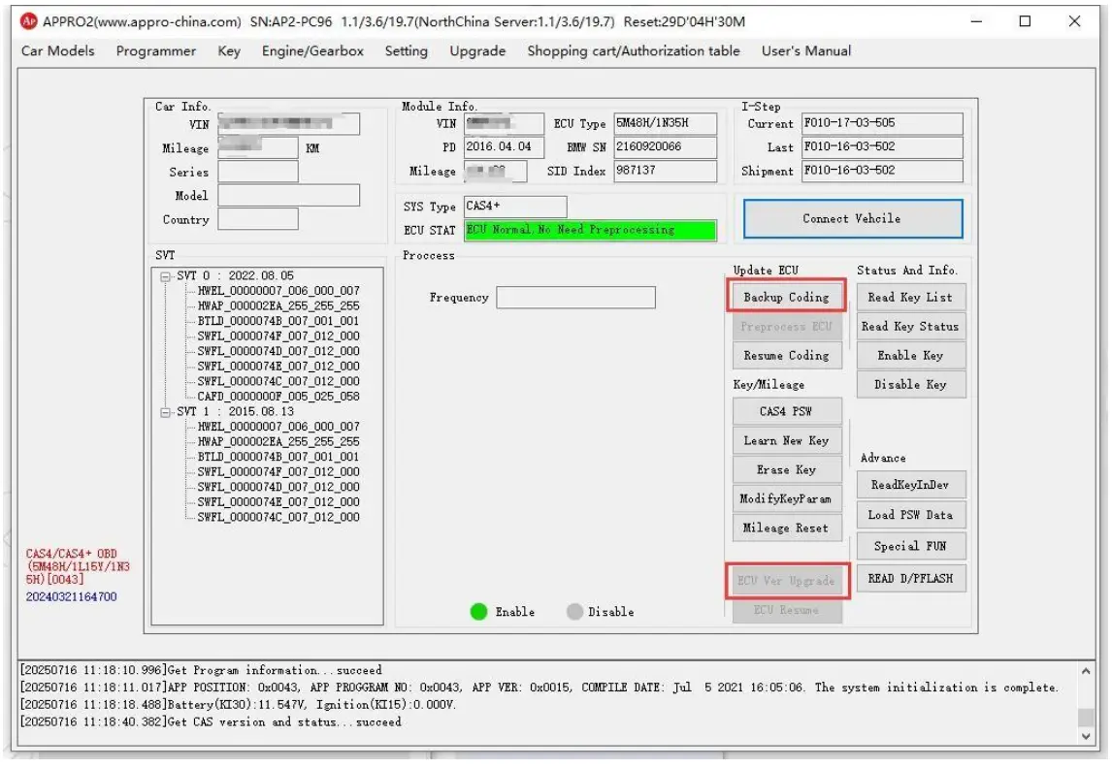Click the I-Step Last field
This screenshot has width=1112, height=768.
point(882,146)
